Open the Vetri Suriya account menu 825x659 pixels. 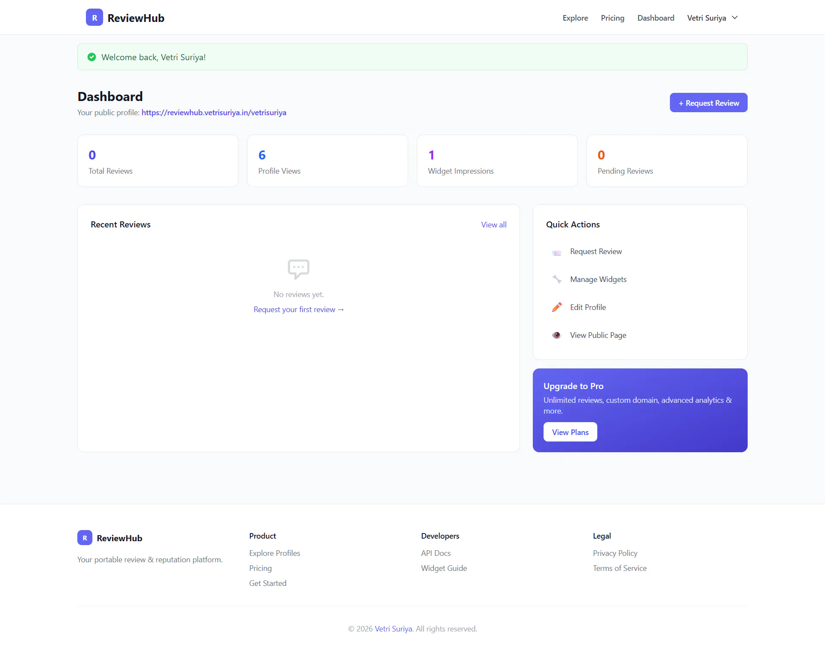pos(713,18)
